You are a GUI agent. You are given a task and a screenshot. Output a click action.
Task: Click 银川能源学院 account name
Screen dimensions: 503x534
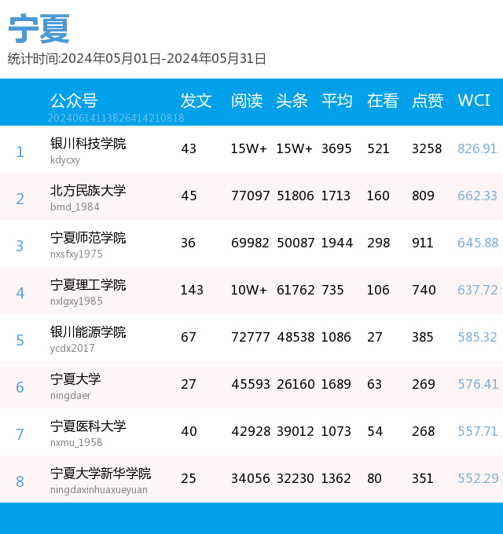point(88,331)
